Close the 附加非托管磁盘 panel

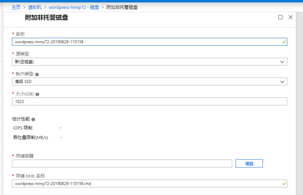coord(290,18)
